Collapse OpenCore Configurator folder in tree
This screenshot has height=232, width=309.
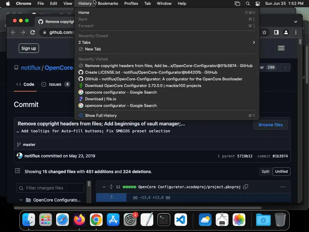pos(21,200)
